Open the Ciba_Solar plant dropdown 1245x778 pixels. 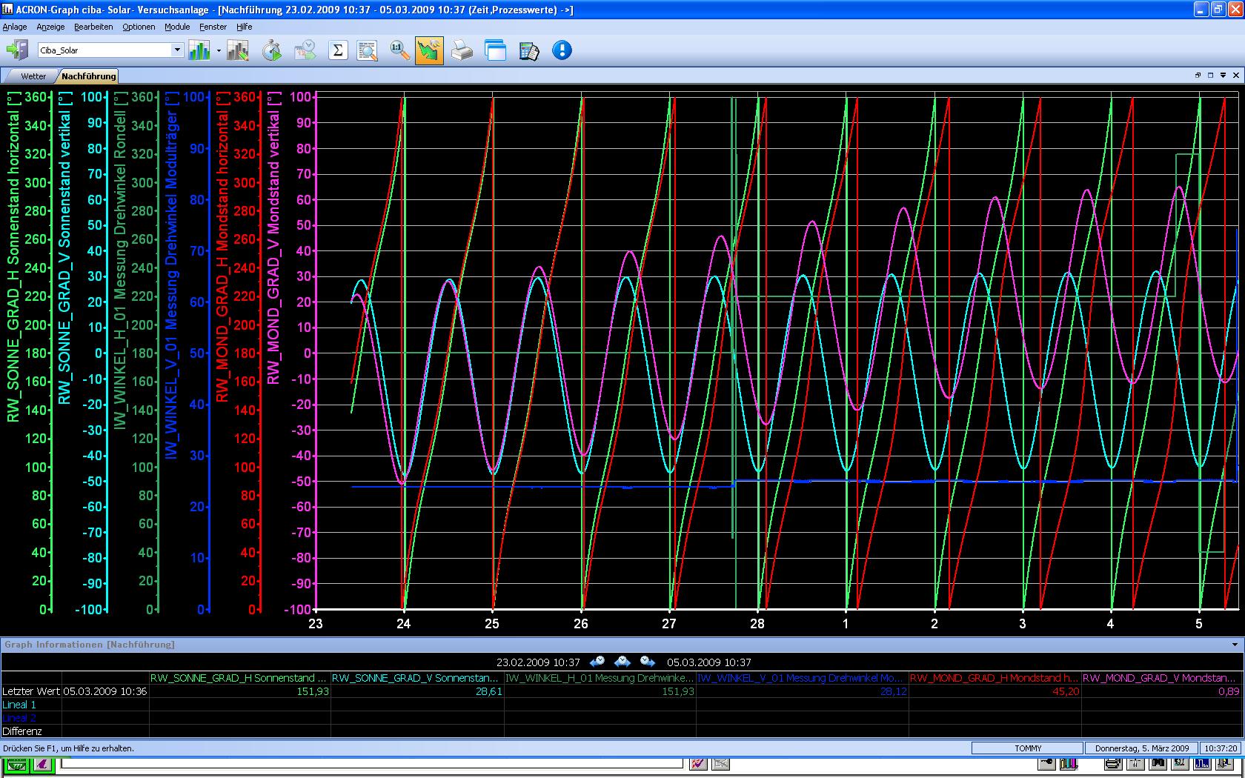pyautogui.click(x=177, y=50)
